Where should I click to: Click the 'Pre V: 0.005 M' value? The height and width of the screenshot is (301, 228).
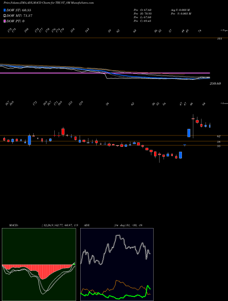pyautogui.click(x=181, y=14)
